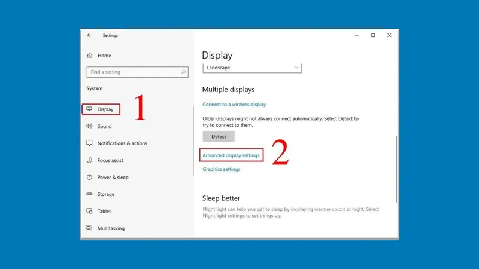The height and width of the screenshot is (269, 479).
Task: Open Connect to a wireless display
Action: point(234,105)
